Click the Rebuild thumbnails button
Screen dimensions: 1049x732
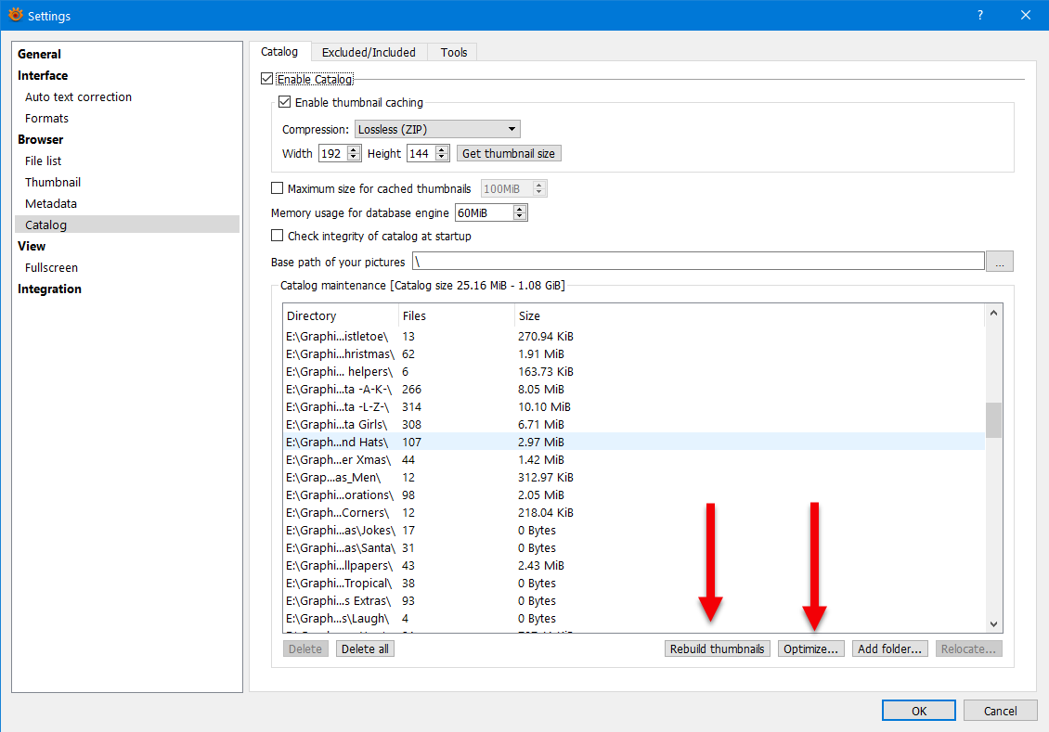point(718,649)
